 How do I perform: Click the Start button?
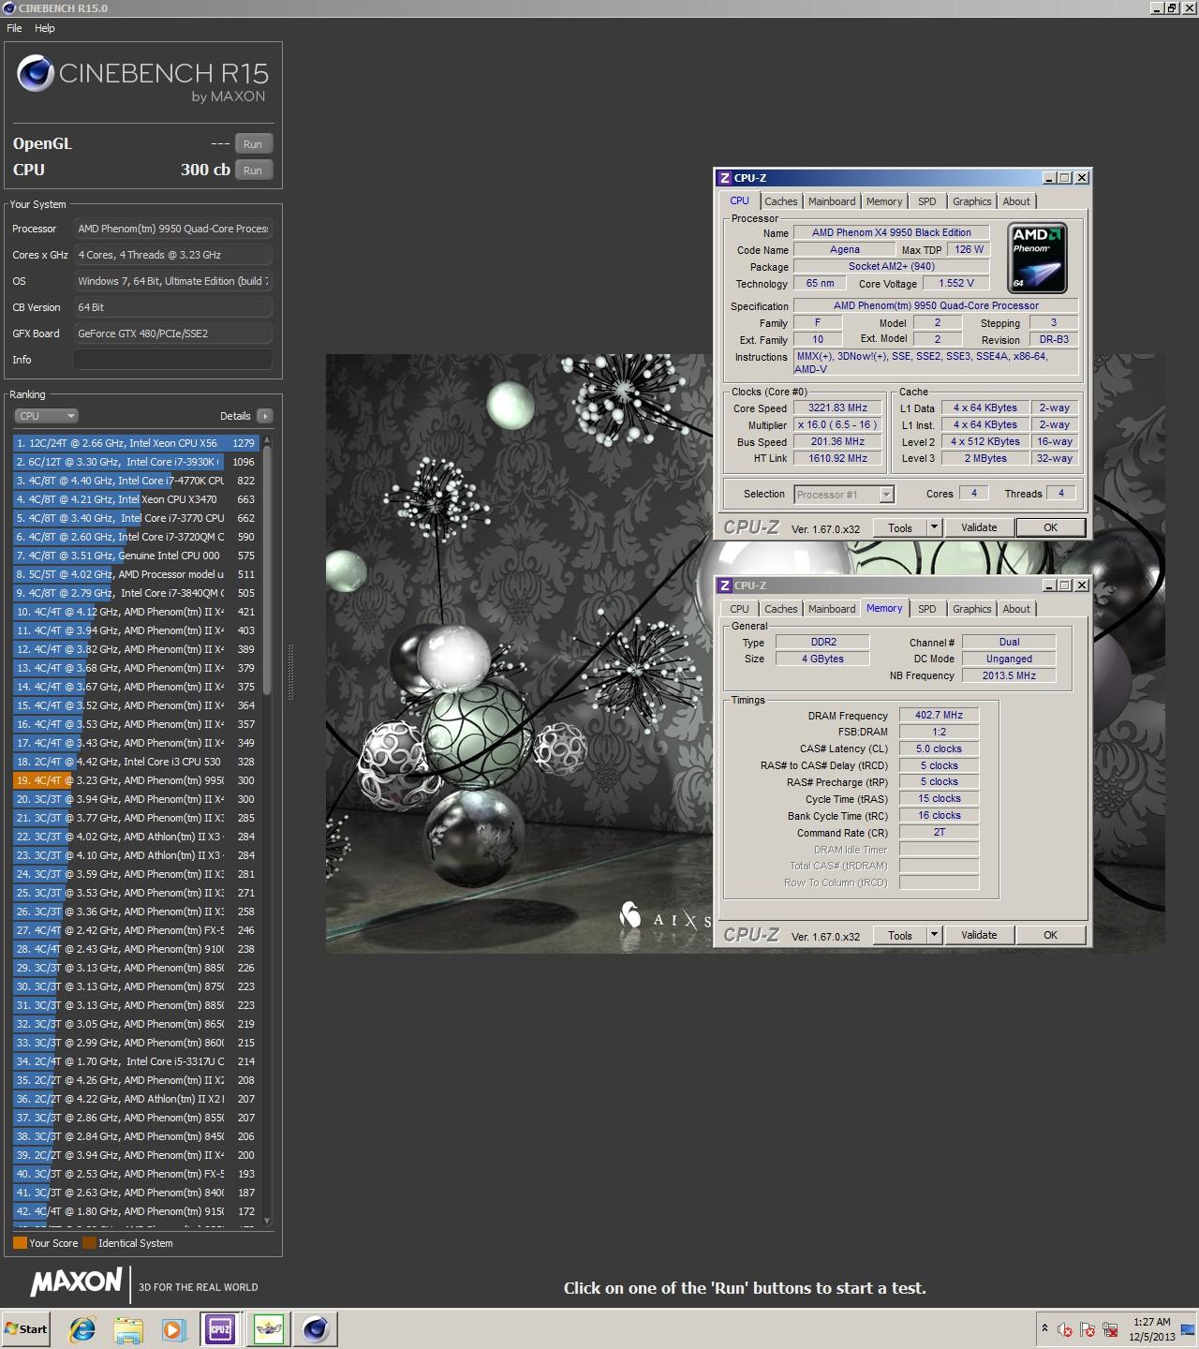pos(26,1328)
